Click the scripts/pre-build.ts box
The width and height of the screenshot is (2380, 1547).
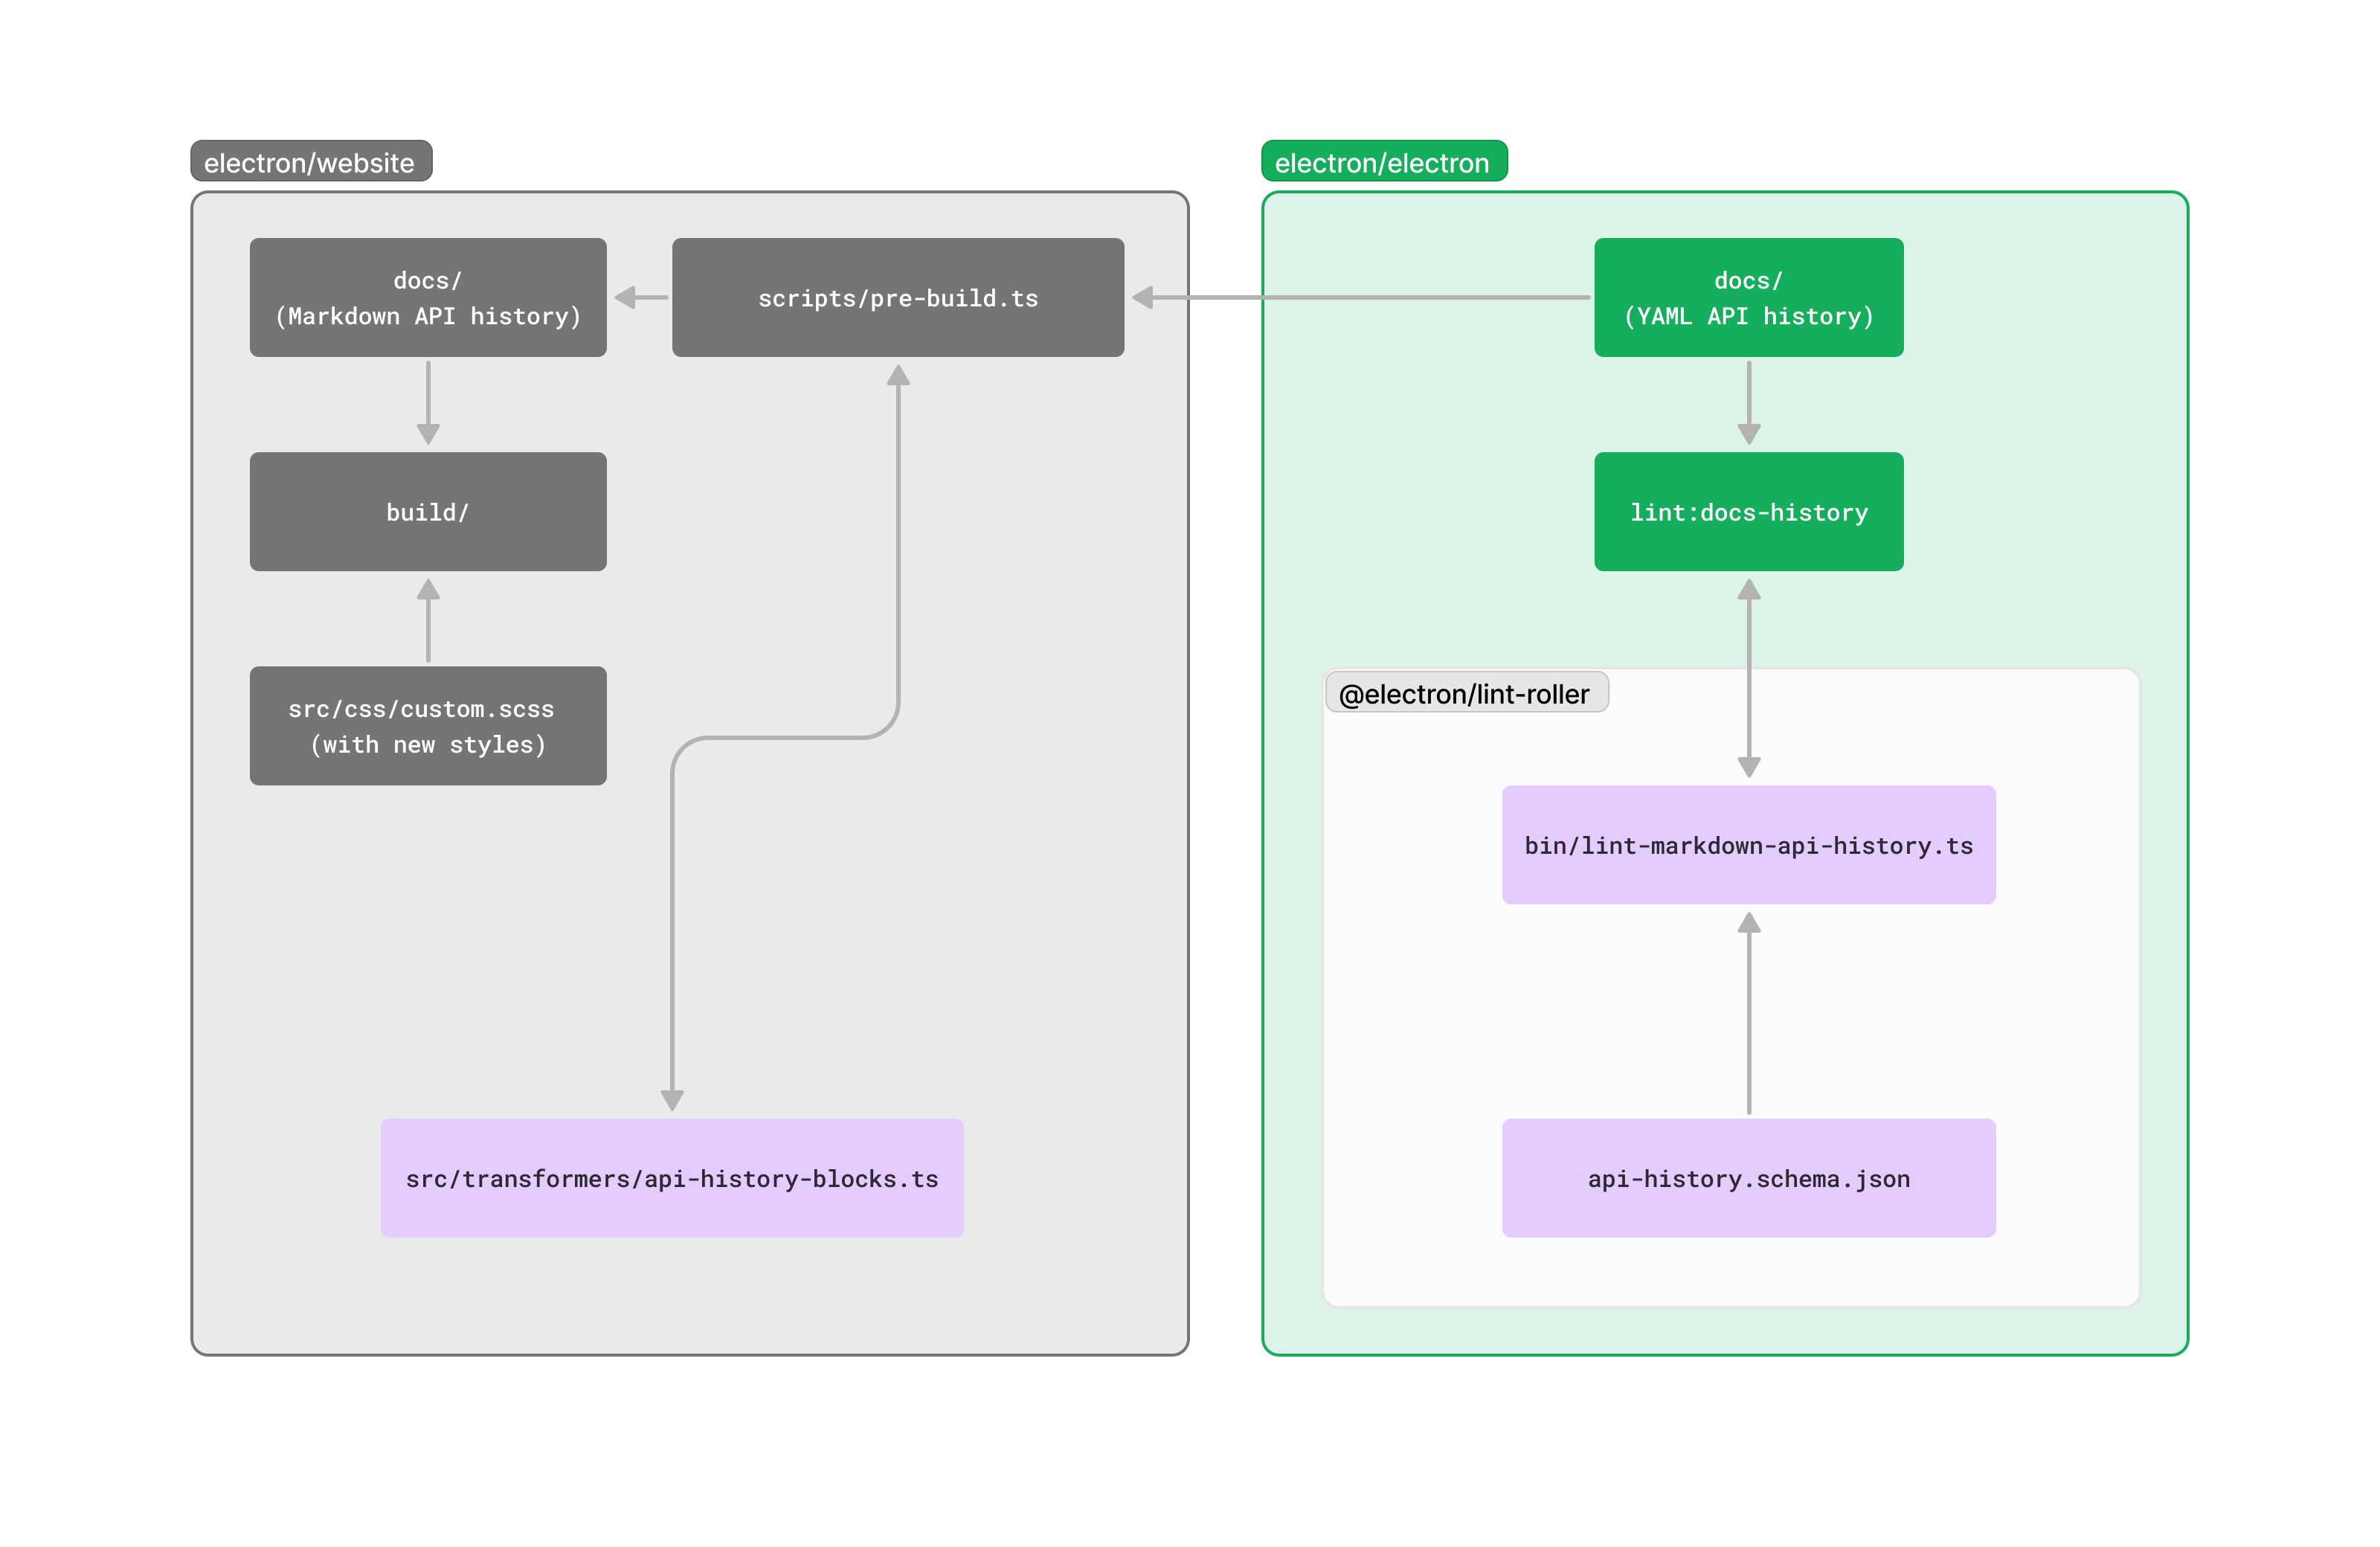tap(898, 297)
